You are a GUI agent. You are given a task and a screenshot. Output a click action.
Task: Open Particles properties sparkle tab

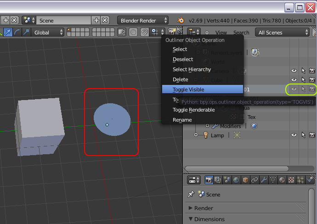[x=300, y=180]
